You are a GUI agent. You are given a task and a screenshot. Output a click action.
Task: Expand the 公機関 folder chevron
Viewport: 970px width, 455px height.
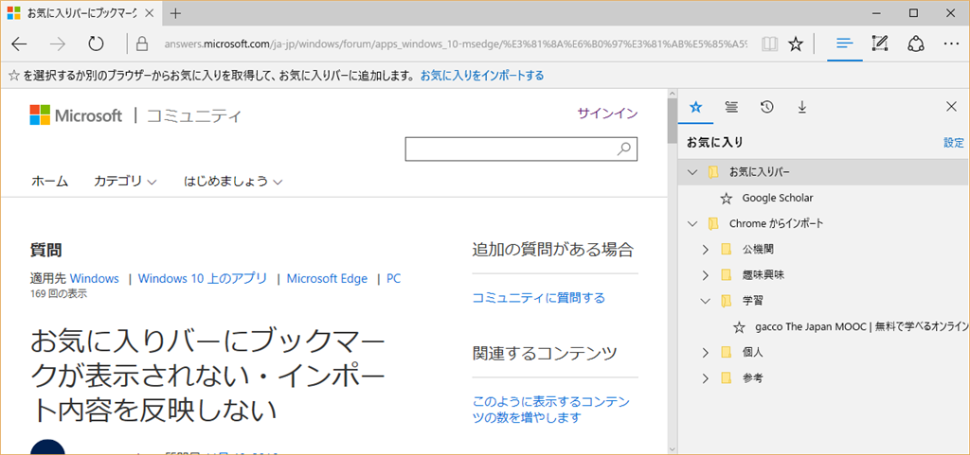pyautogui.click(x=705, y=250)
